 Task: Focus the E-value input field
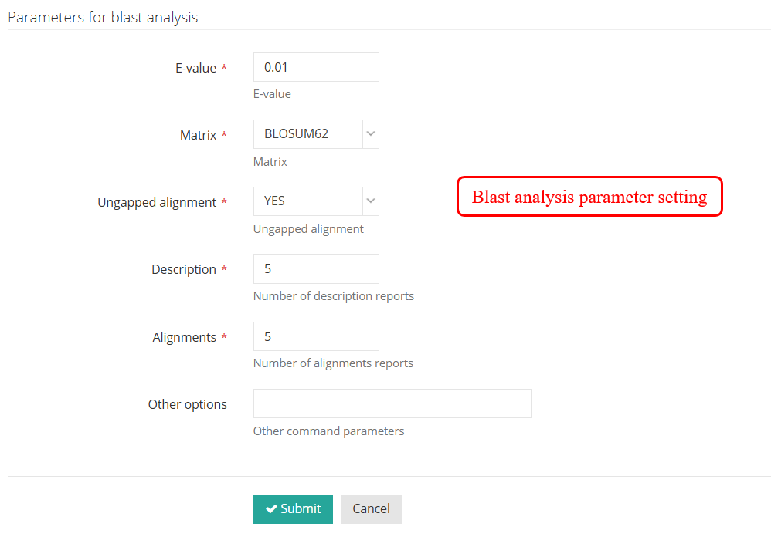316,67
